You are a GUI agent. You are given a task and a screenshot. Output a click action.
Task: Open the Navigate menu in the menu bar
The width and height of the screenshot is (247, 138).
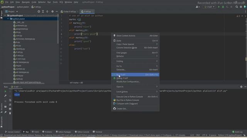[x=26, y=2]
